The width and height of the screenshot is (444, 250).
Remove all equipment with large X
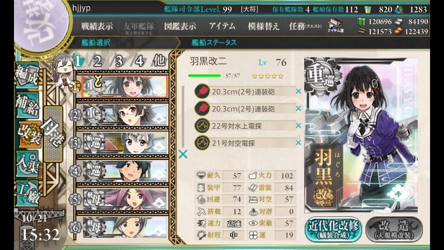pos(183,154)
